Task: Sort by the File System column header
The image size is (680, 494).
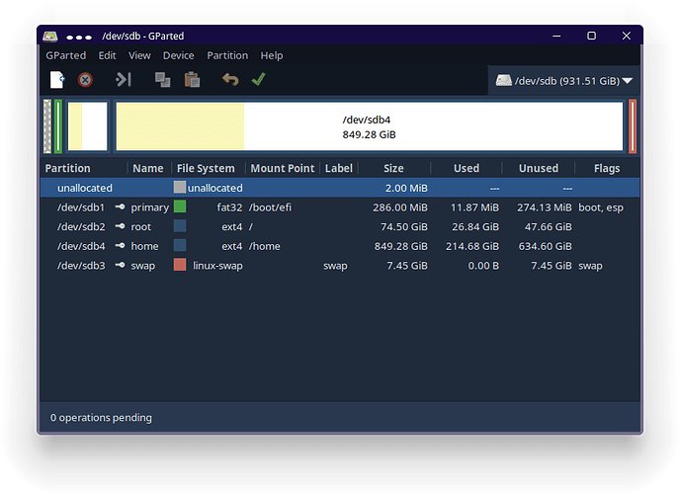Action: [206, 169]
